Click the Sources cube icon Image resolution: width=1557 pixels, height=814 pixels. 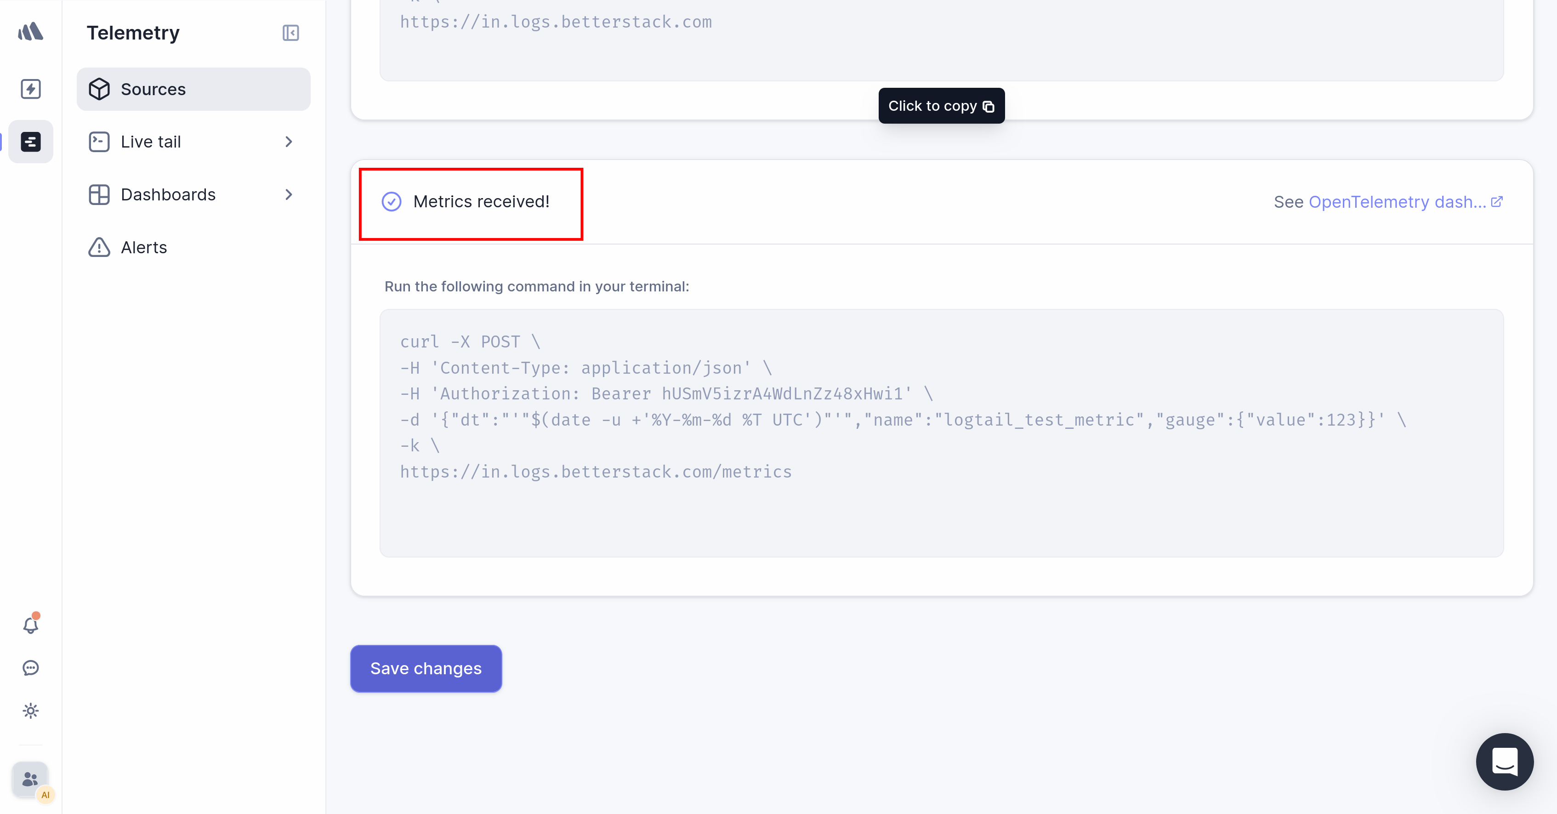[99, 89]
